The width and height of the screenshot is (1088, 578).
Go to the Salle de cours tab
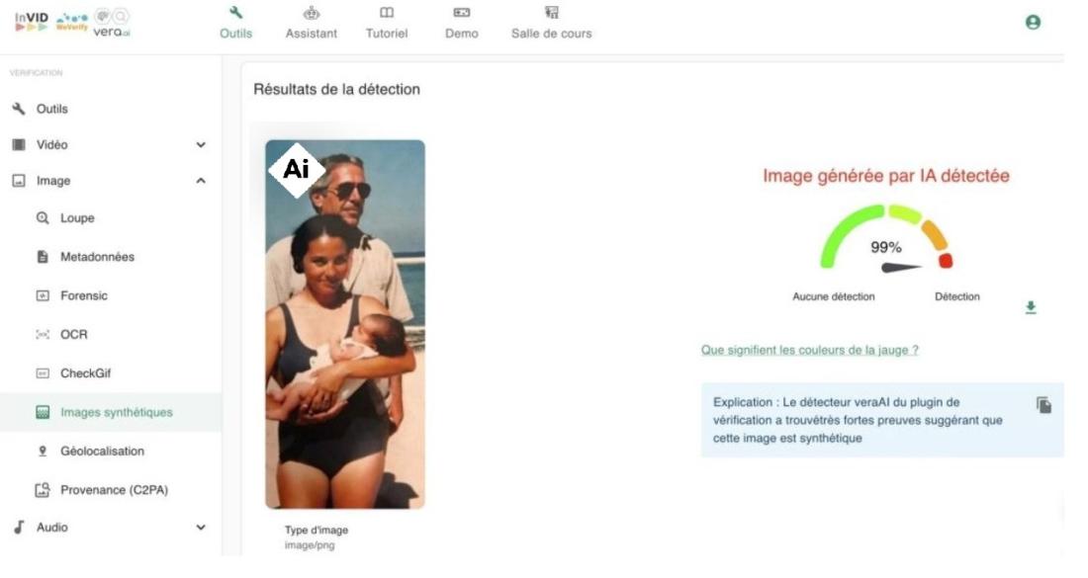coord(551,23)
